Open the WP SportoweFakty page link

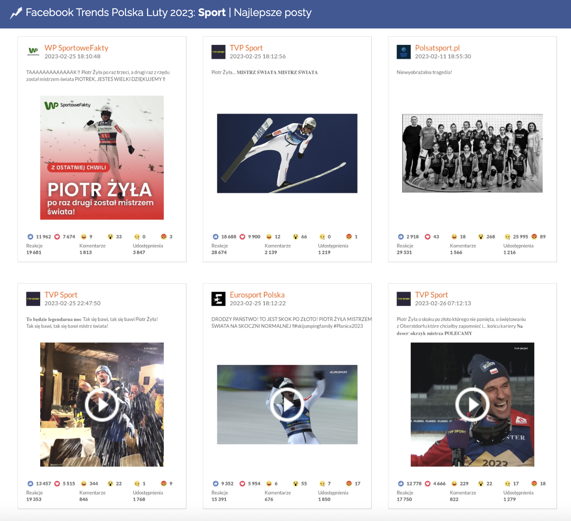tap(76, 48)
